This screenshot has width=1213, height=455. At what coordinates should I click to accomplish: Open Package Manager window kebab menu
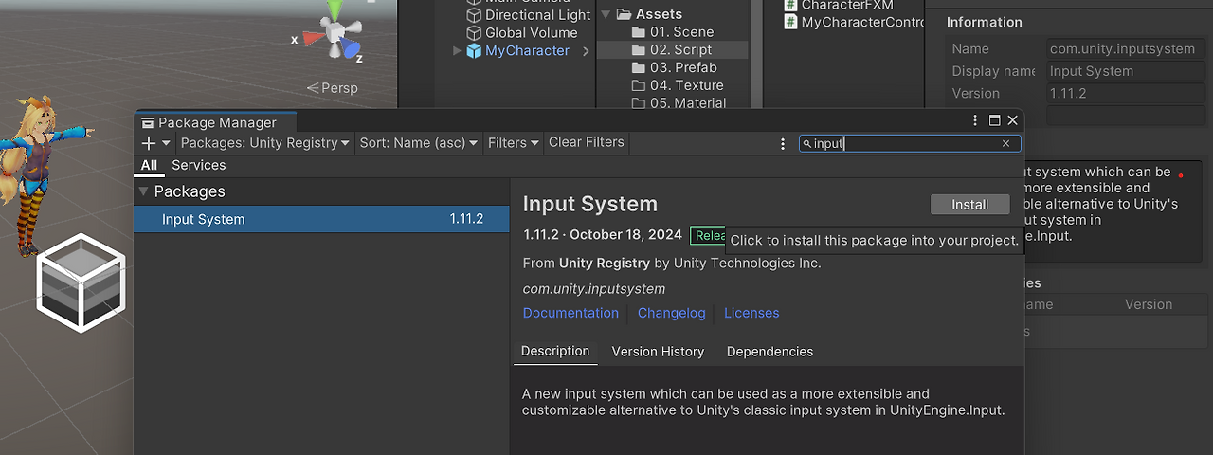click(x=975, y=120)
